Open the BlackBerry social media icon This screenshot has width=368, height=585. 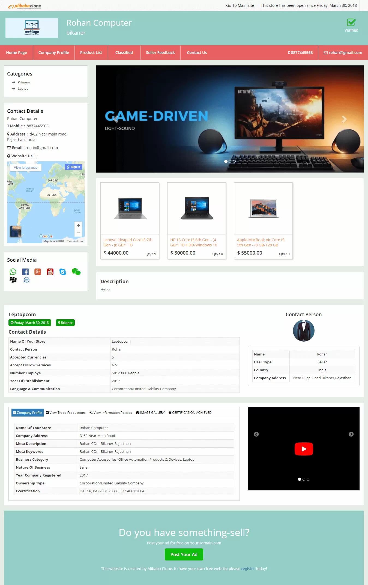[x=13, y=280]
